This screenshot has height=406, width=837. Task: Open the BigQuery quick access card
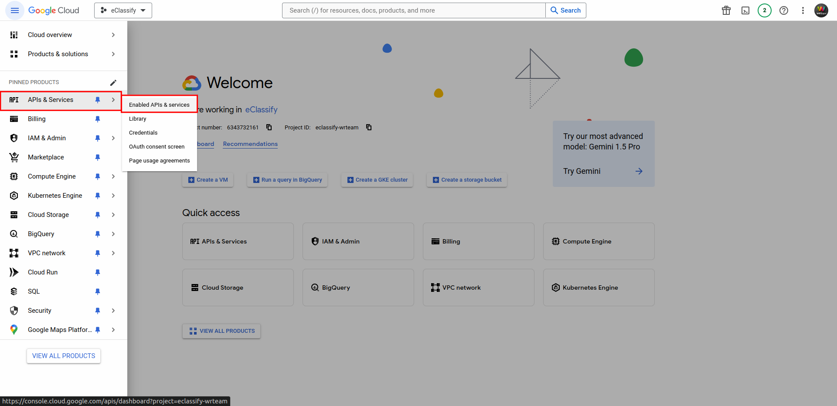(x=358, y=288)
